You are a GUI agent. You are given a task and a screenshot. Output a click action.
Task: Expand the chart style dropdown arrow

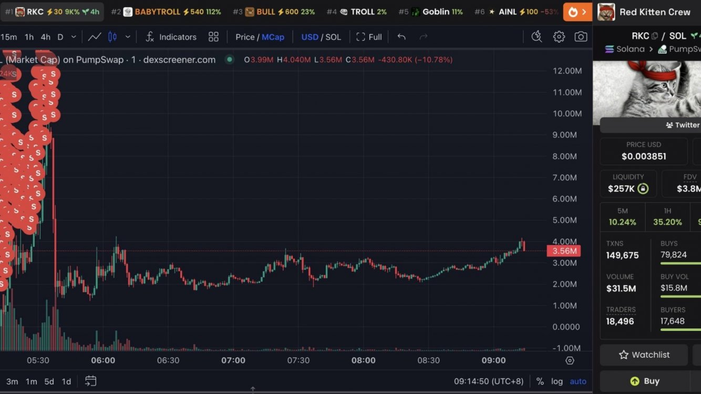[x=128, y=37]
